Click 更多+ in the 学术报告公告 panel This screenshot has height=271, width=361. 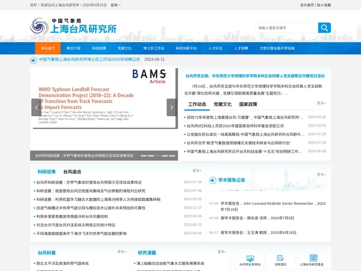click(x=321, y=175)
